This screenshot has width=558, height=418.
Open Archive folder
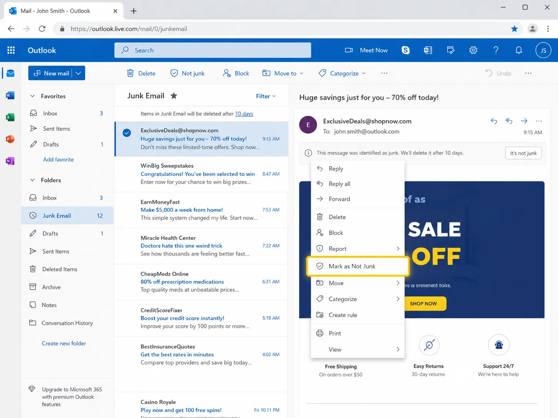coord(67,287)
